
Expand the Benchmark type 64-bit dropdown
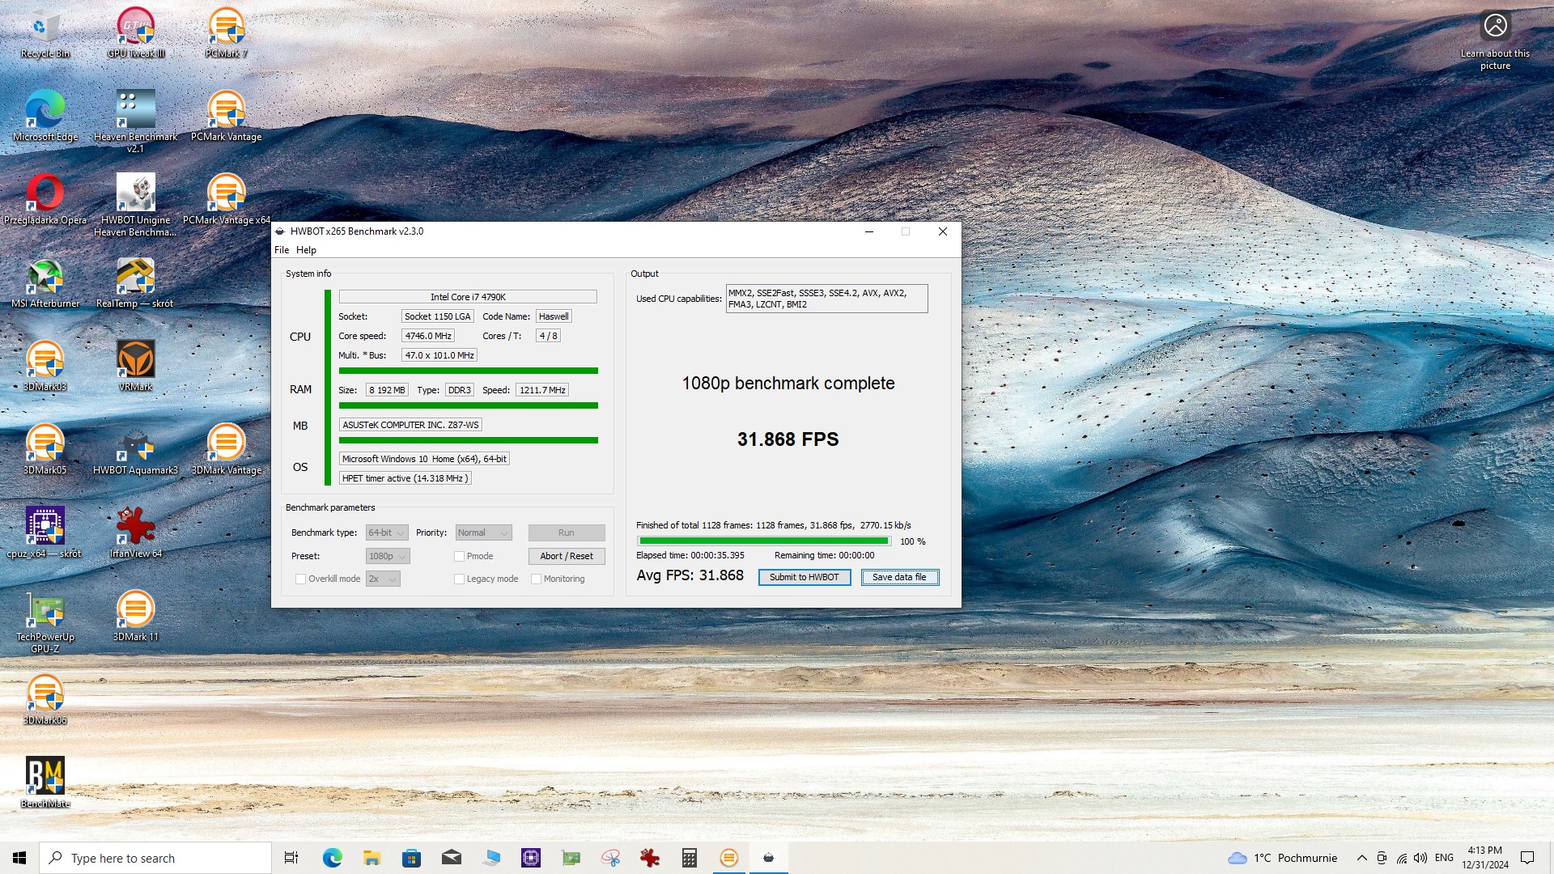click(x=387, y=532)
